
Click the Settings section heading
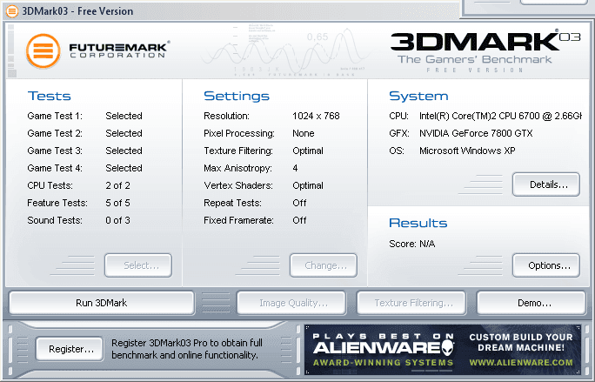coord(237,96)
